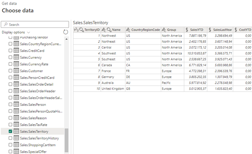Click the table icon for Sales.CountryRegionCurrency

(16, 44)
